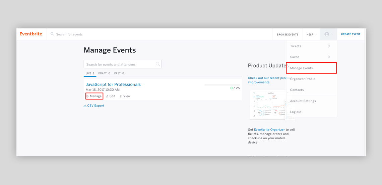Click the '0 / 25' tickets count
Viewport: 382px width, 185px height.
click(x=235, y=88)
